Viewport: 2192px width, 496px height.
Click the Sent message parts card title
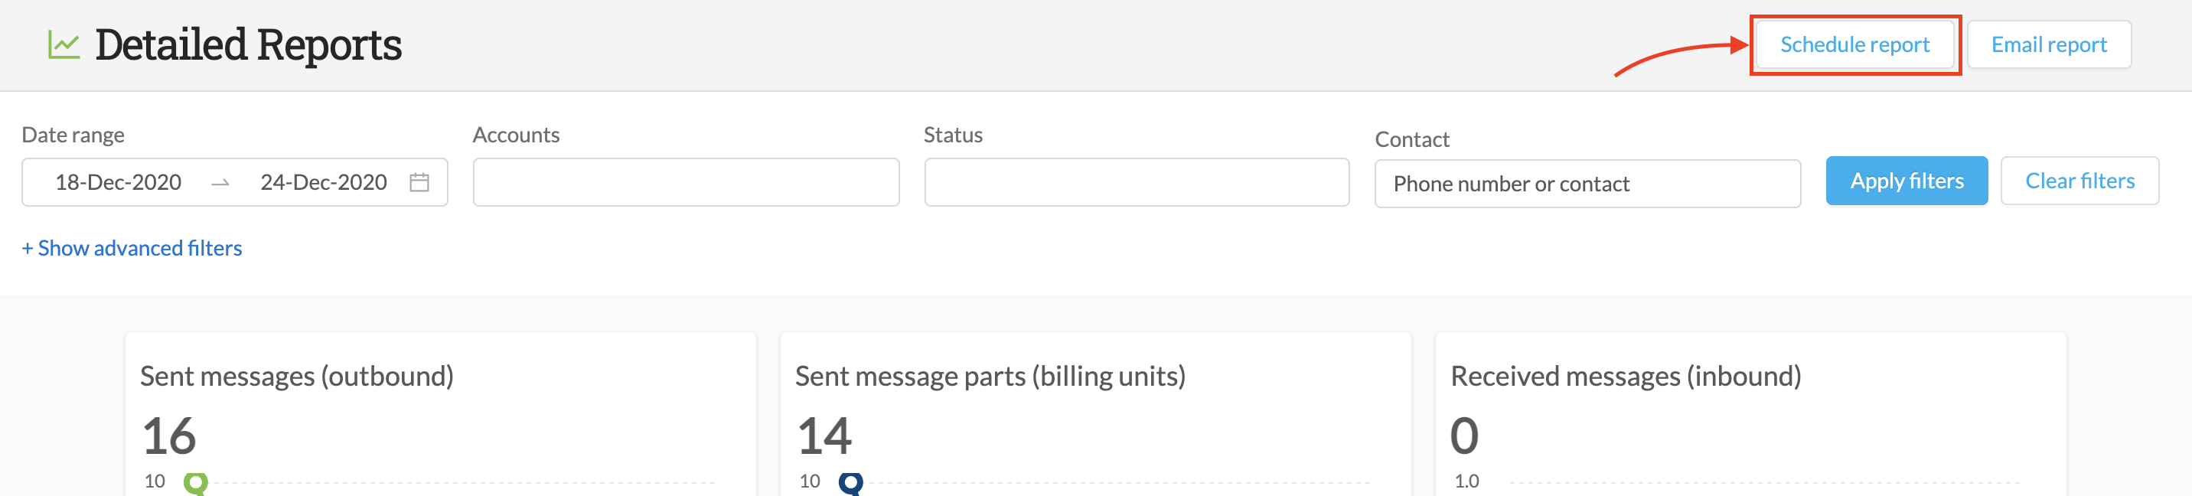990,376
